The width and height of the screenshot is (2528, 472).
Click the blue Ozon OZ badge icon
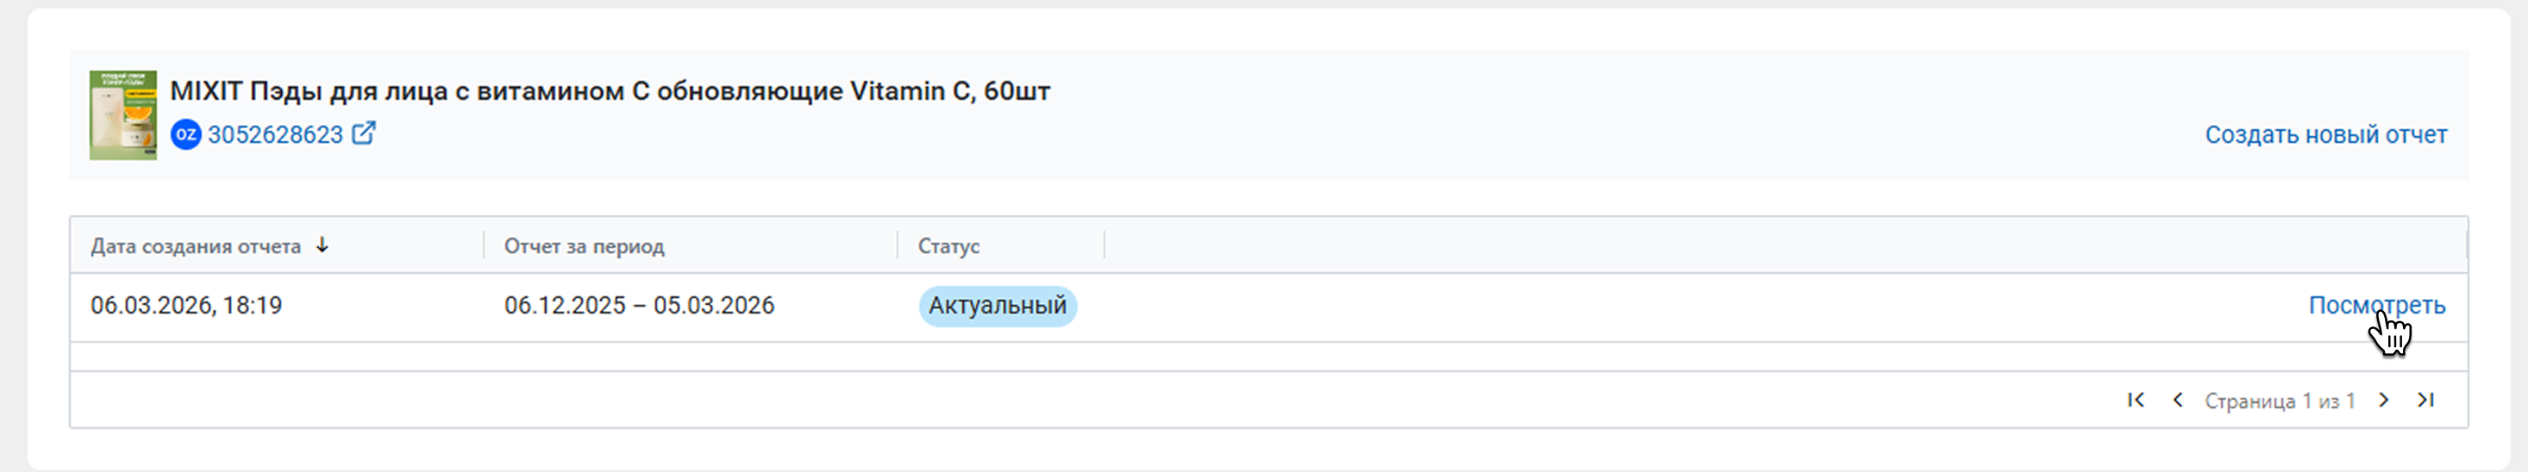(x=185, y=134)
